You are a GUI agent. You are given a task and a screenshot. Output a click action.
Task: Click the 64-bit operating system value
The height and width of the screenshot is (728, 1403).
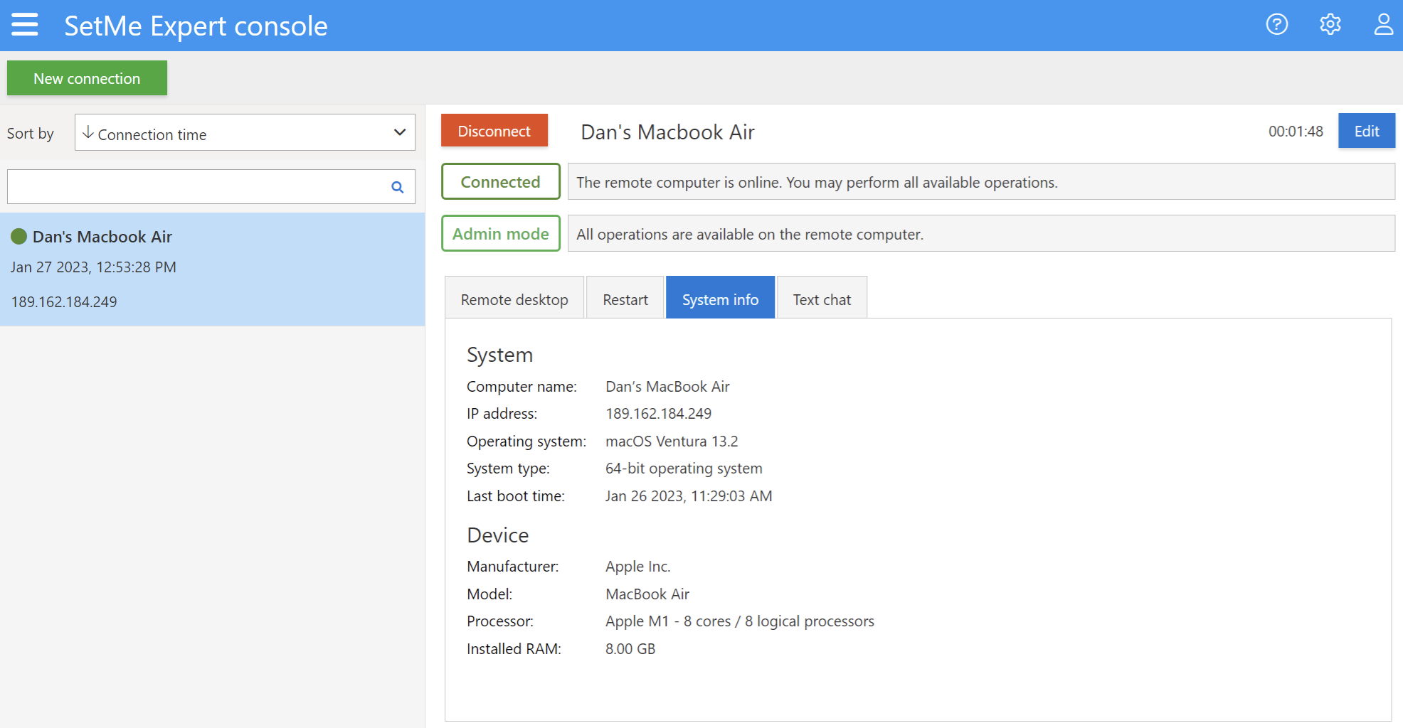tap(684, 469)
